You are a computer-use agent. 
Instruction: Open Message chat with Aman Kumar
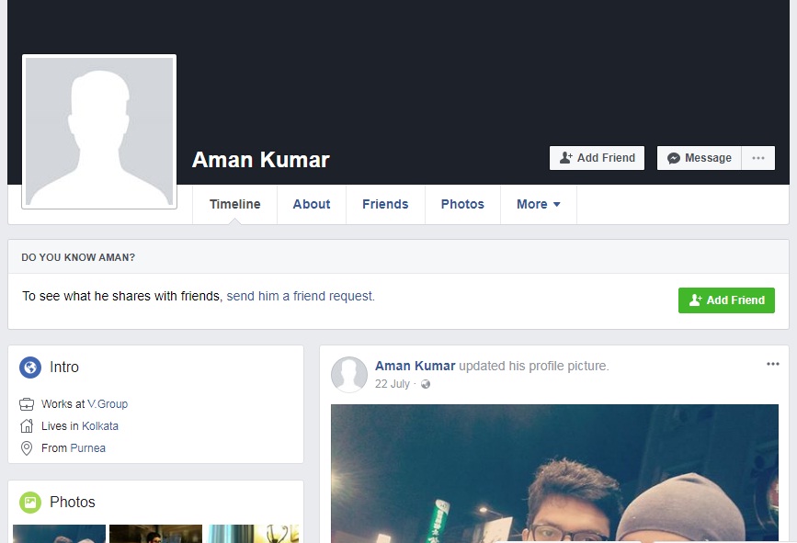click(699, 158)
